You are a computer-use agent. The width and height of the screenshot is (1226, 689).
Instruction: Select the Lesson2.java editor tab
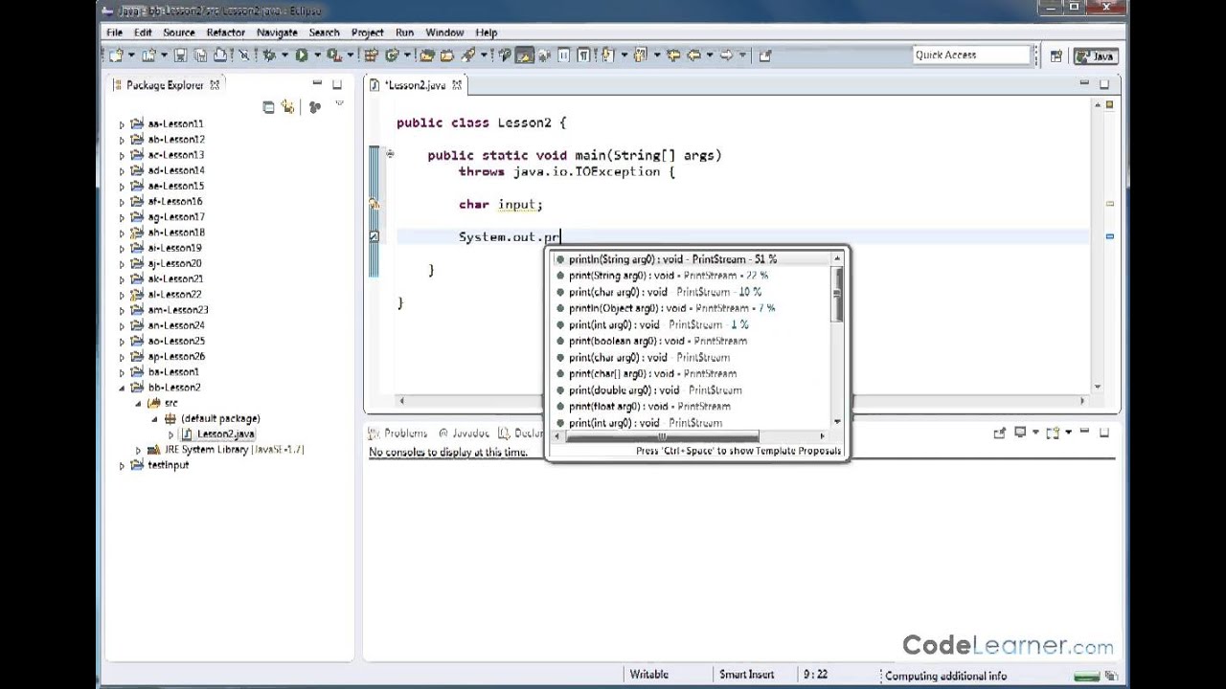415,85
